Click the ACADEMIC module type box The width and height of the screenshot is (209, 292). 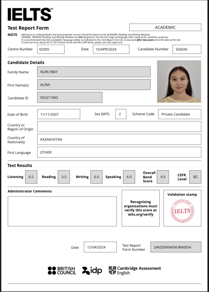tap(165, 27)
